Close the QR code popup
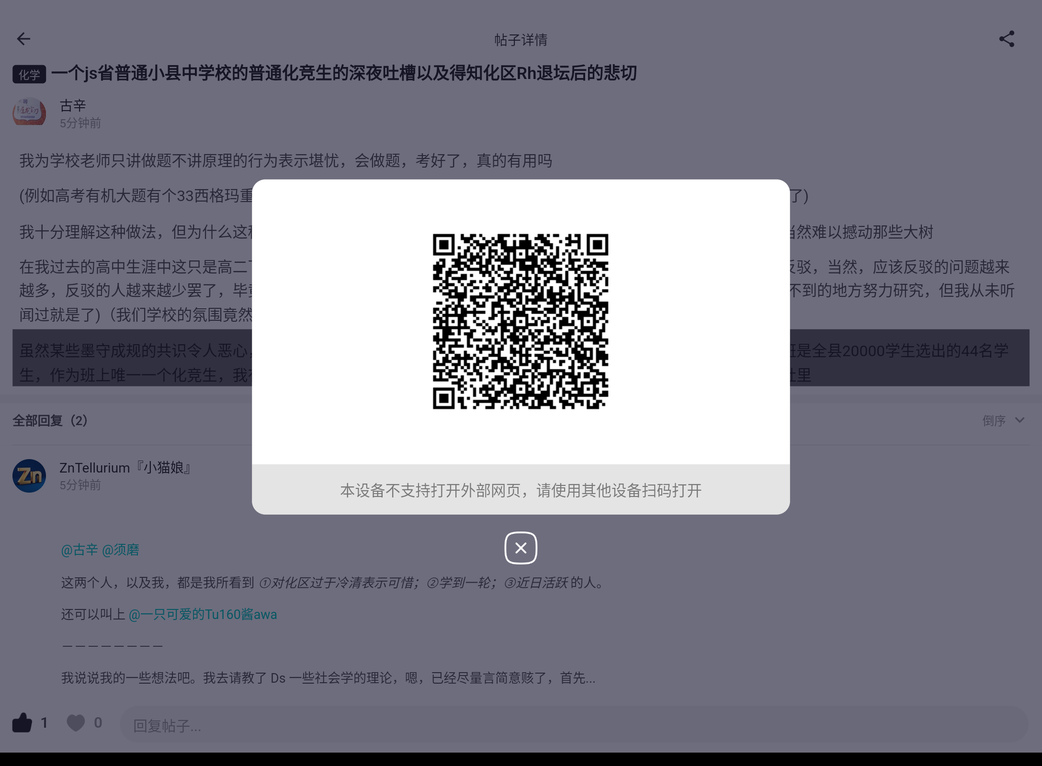The width and height of the screenshot is (1042, 766). coord(521,548)
